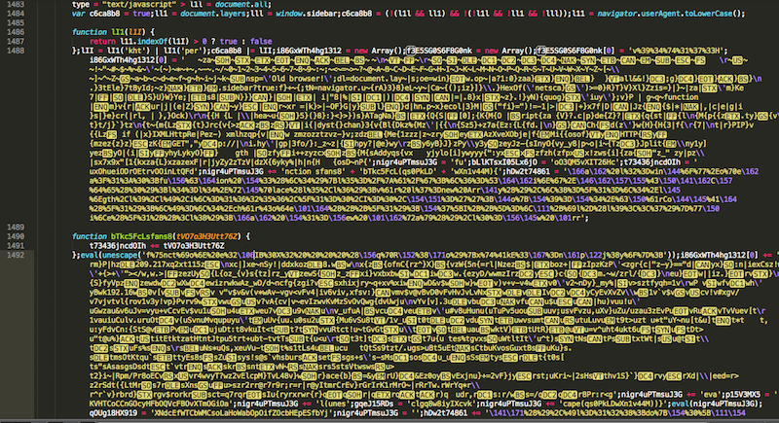Click document.all on line 1483
The height and width of the screenshot is (423, 779).
click(x=243, y=5)
